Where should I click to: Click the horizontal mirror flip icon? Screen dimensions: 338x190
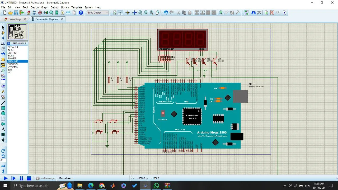pyautogui.click(x=3, y=166)
